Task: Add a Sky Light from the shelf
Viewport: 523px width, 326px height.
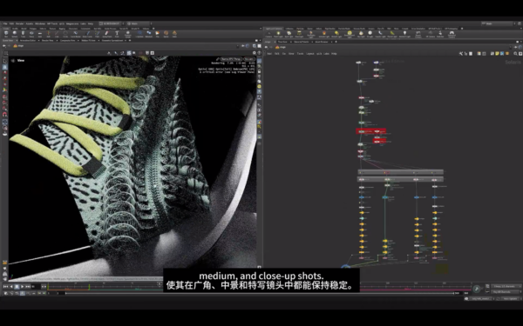Action: pos(361,34)
